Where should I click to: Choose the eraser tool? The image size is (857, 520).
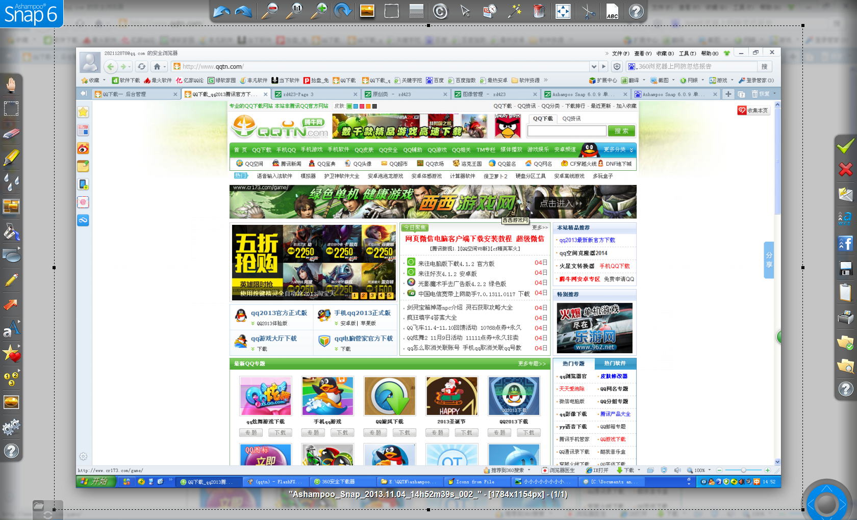coord(11,134)
